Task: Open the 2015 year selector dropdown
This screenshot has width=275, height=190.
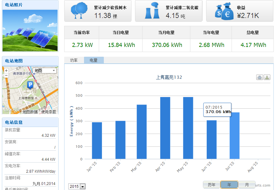Action: pyautogui.click(x=77, y=187)
